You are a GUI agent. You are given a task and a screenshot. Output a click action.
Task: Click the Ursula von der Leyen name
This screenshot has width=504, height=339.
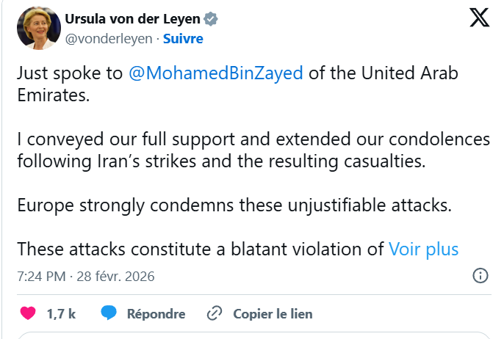pyautogui.click(x=132, y=18)
